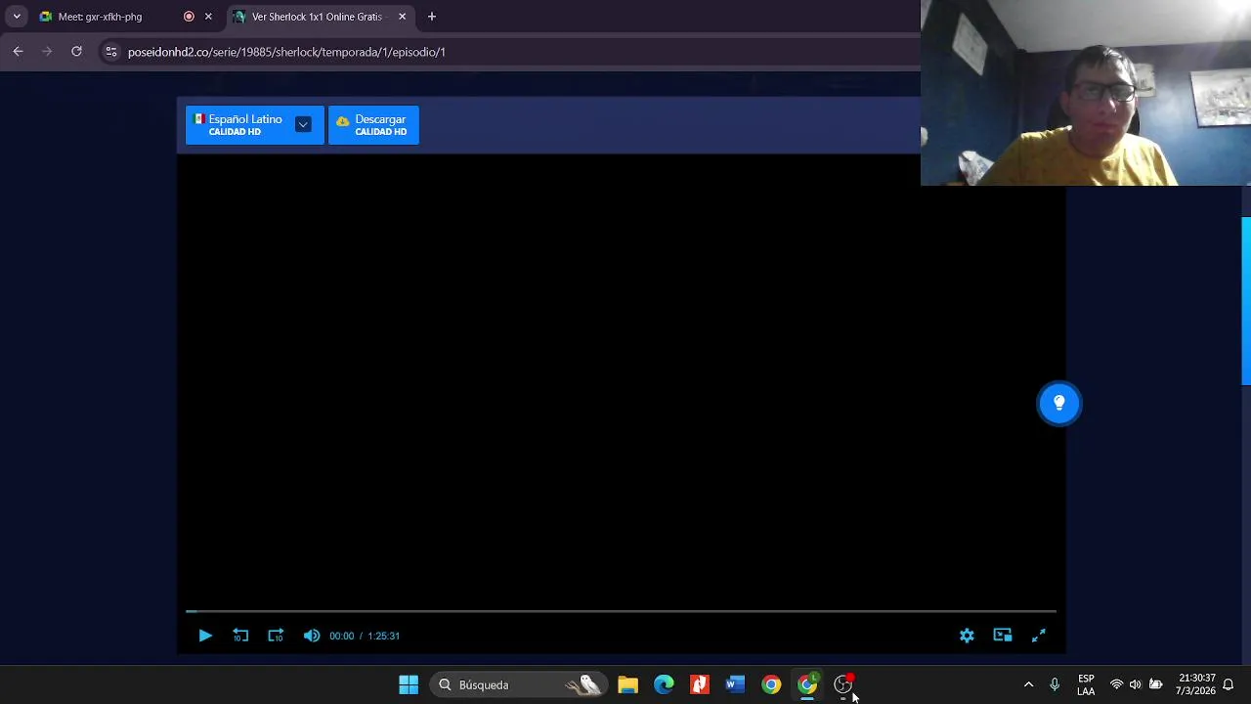Open the red PDF app in taskbar
This screenshot has width=1251, height=704.
pyautogui.click(x=700, y=684)
